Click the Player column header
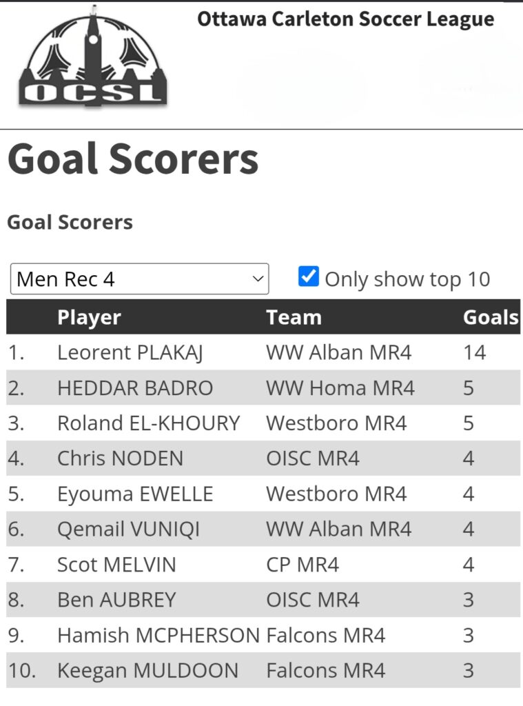523x706 pixels. 89,317
